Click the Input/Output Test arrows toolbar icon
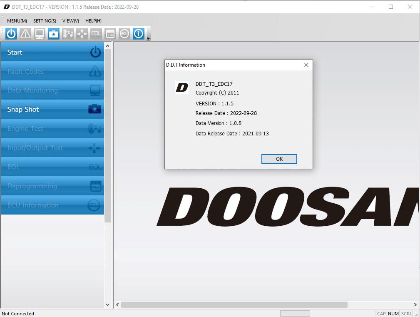The width and height of the screenshot is (420, 317). point(82,34)
